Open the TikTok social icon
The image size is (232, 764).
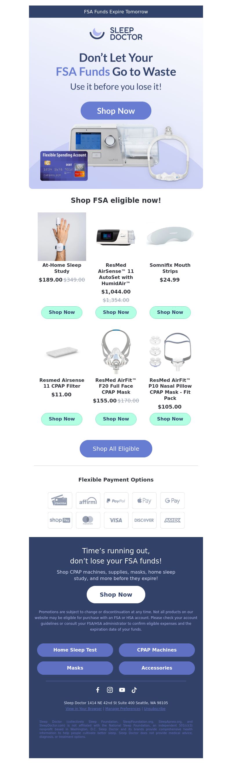click(134, 690)
